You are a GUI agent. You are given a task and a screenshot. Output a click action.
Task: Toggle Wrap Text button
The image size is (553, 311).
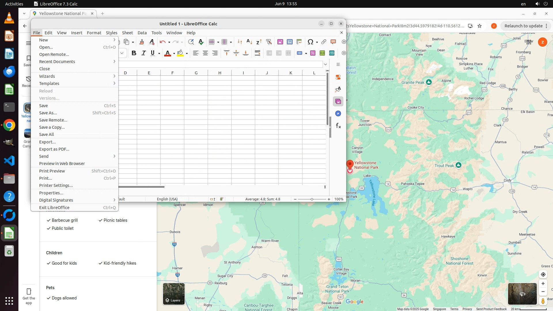point(257,53)
